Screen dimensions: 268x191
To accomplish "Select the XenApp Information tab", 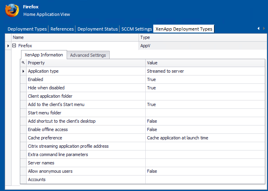I will 44,55.
